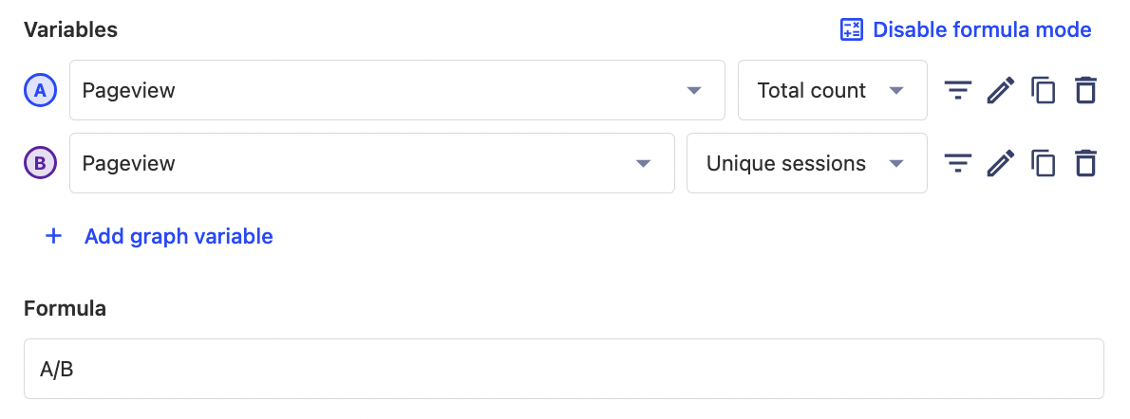1130x419 pixels.
Task: Click the Formula input field containing A/B
Action: [x=563, y=370]
